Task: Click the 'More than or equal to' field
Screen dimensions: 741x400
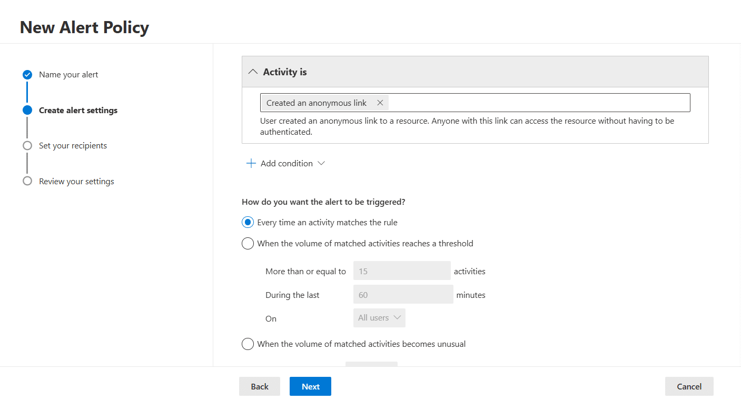Action: tap(402, 271)
